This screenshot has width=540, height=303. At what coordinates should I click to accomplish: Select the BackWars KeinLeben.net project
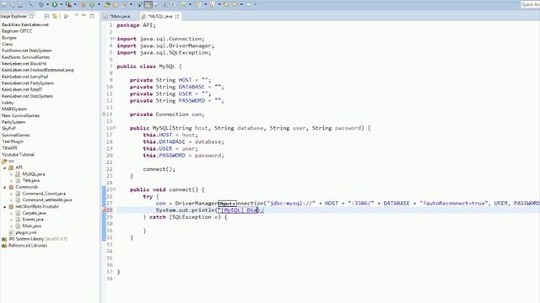[x=25, y=24]
